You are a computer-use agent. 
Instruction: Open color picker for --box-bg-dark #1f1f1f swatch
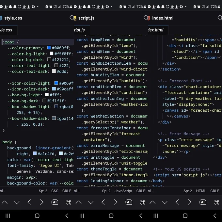click(x=44, y=100)
